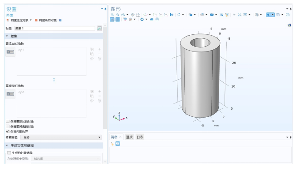Close the 消息 tab
296x170 pixels.
120,137
